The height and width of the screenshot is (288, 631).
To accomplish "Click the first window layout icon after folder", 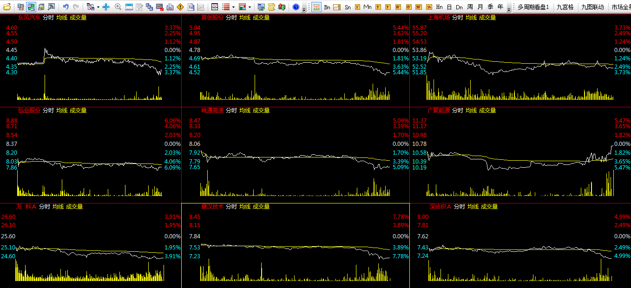I will coord(21,7).
